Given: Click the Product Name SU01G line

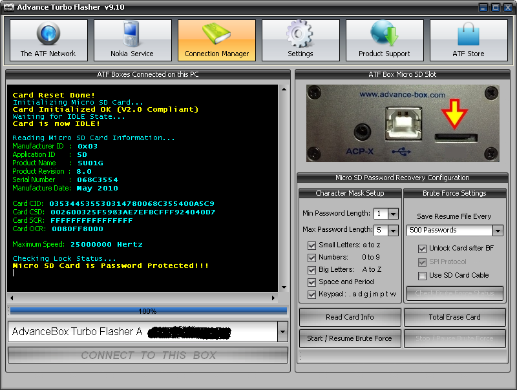Looking at the screenshot, I should [x=58, y=163].
